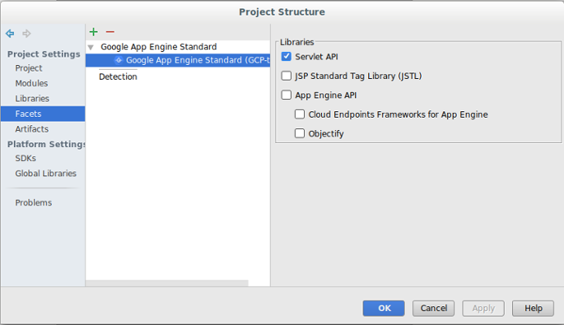
Task: Collapse the Google App Engine Standard tree node
Action: (91, 47)
